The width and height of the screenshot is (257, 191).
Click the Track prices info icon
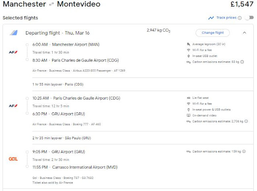(240, 18)
